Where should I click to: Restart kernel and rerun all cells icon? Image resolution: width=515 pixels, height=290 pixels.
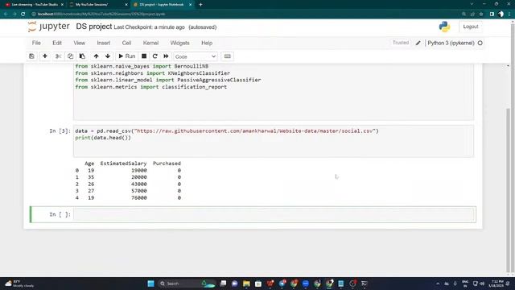point(167,56)
